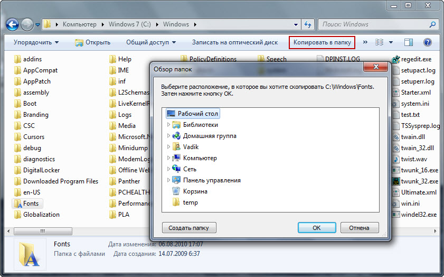
Task: Select the Downloaded Program Files folder
Action: [56, 181]
